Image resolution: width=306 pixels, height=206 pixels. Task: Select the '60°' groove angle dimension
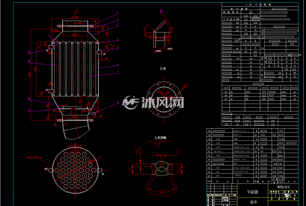163,192
